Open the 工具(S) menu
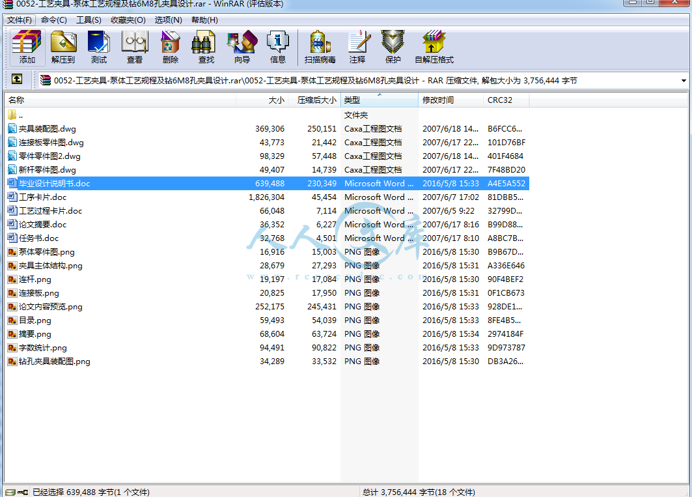The width and height of the screenshot is (692, 497). tap(89, 20)
